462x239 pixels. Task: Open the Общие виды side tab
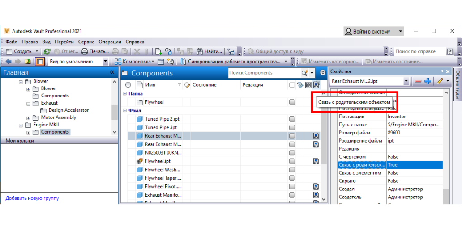[458, 84]
